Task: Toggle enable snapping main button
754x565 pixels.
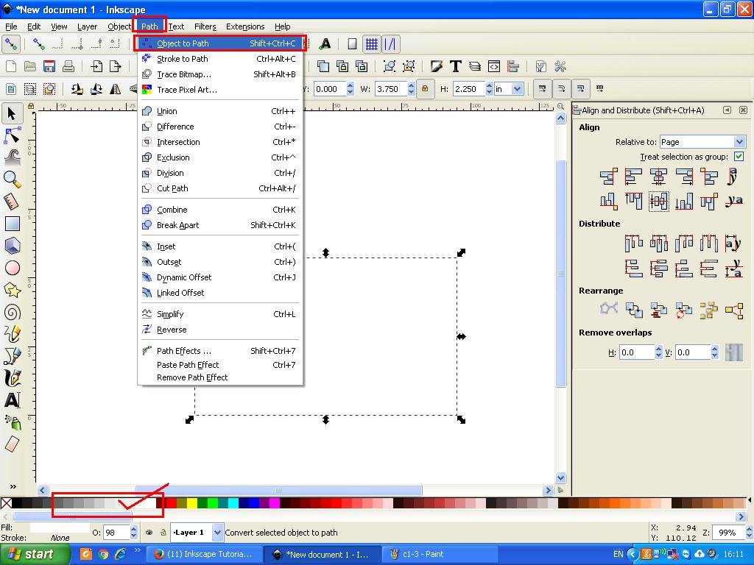Action: [10, 44]
